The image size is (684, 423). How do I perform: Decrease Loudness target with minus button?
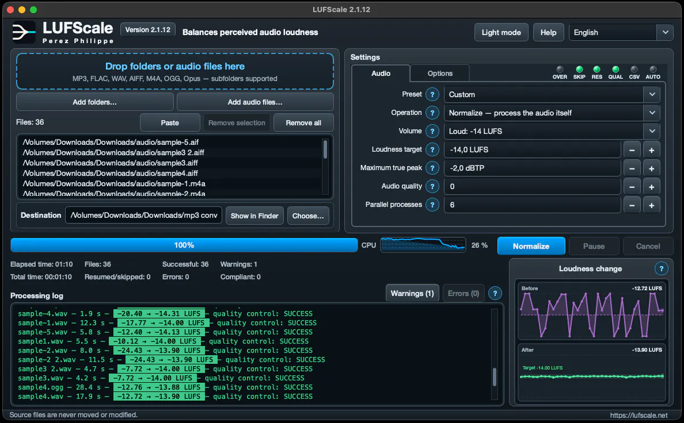pyautogui.click(x=632, y=150)
